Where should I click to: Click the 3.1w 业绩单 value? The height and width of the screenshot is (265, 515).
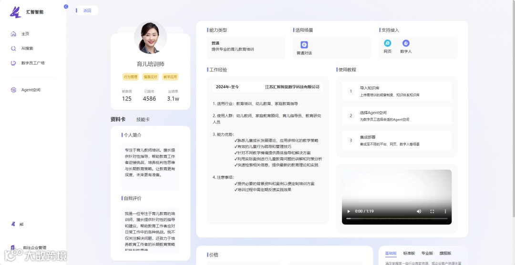tap(173, 99)
